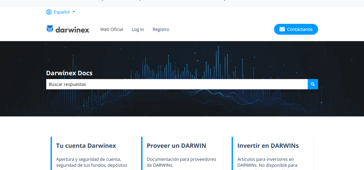
Task: Open the Proveer un DARWIN category
Action: pyautogui.click(x=177, y=146)
